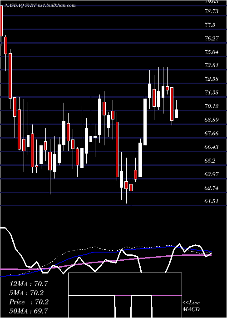Click the 76.27 price axis label
This screenshot has height=318, width=227.
point(212,38)
